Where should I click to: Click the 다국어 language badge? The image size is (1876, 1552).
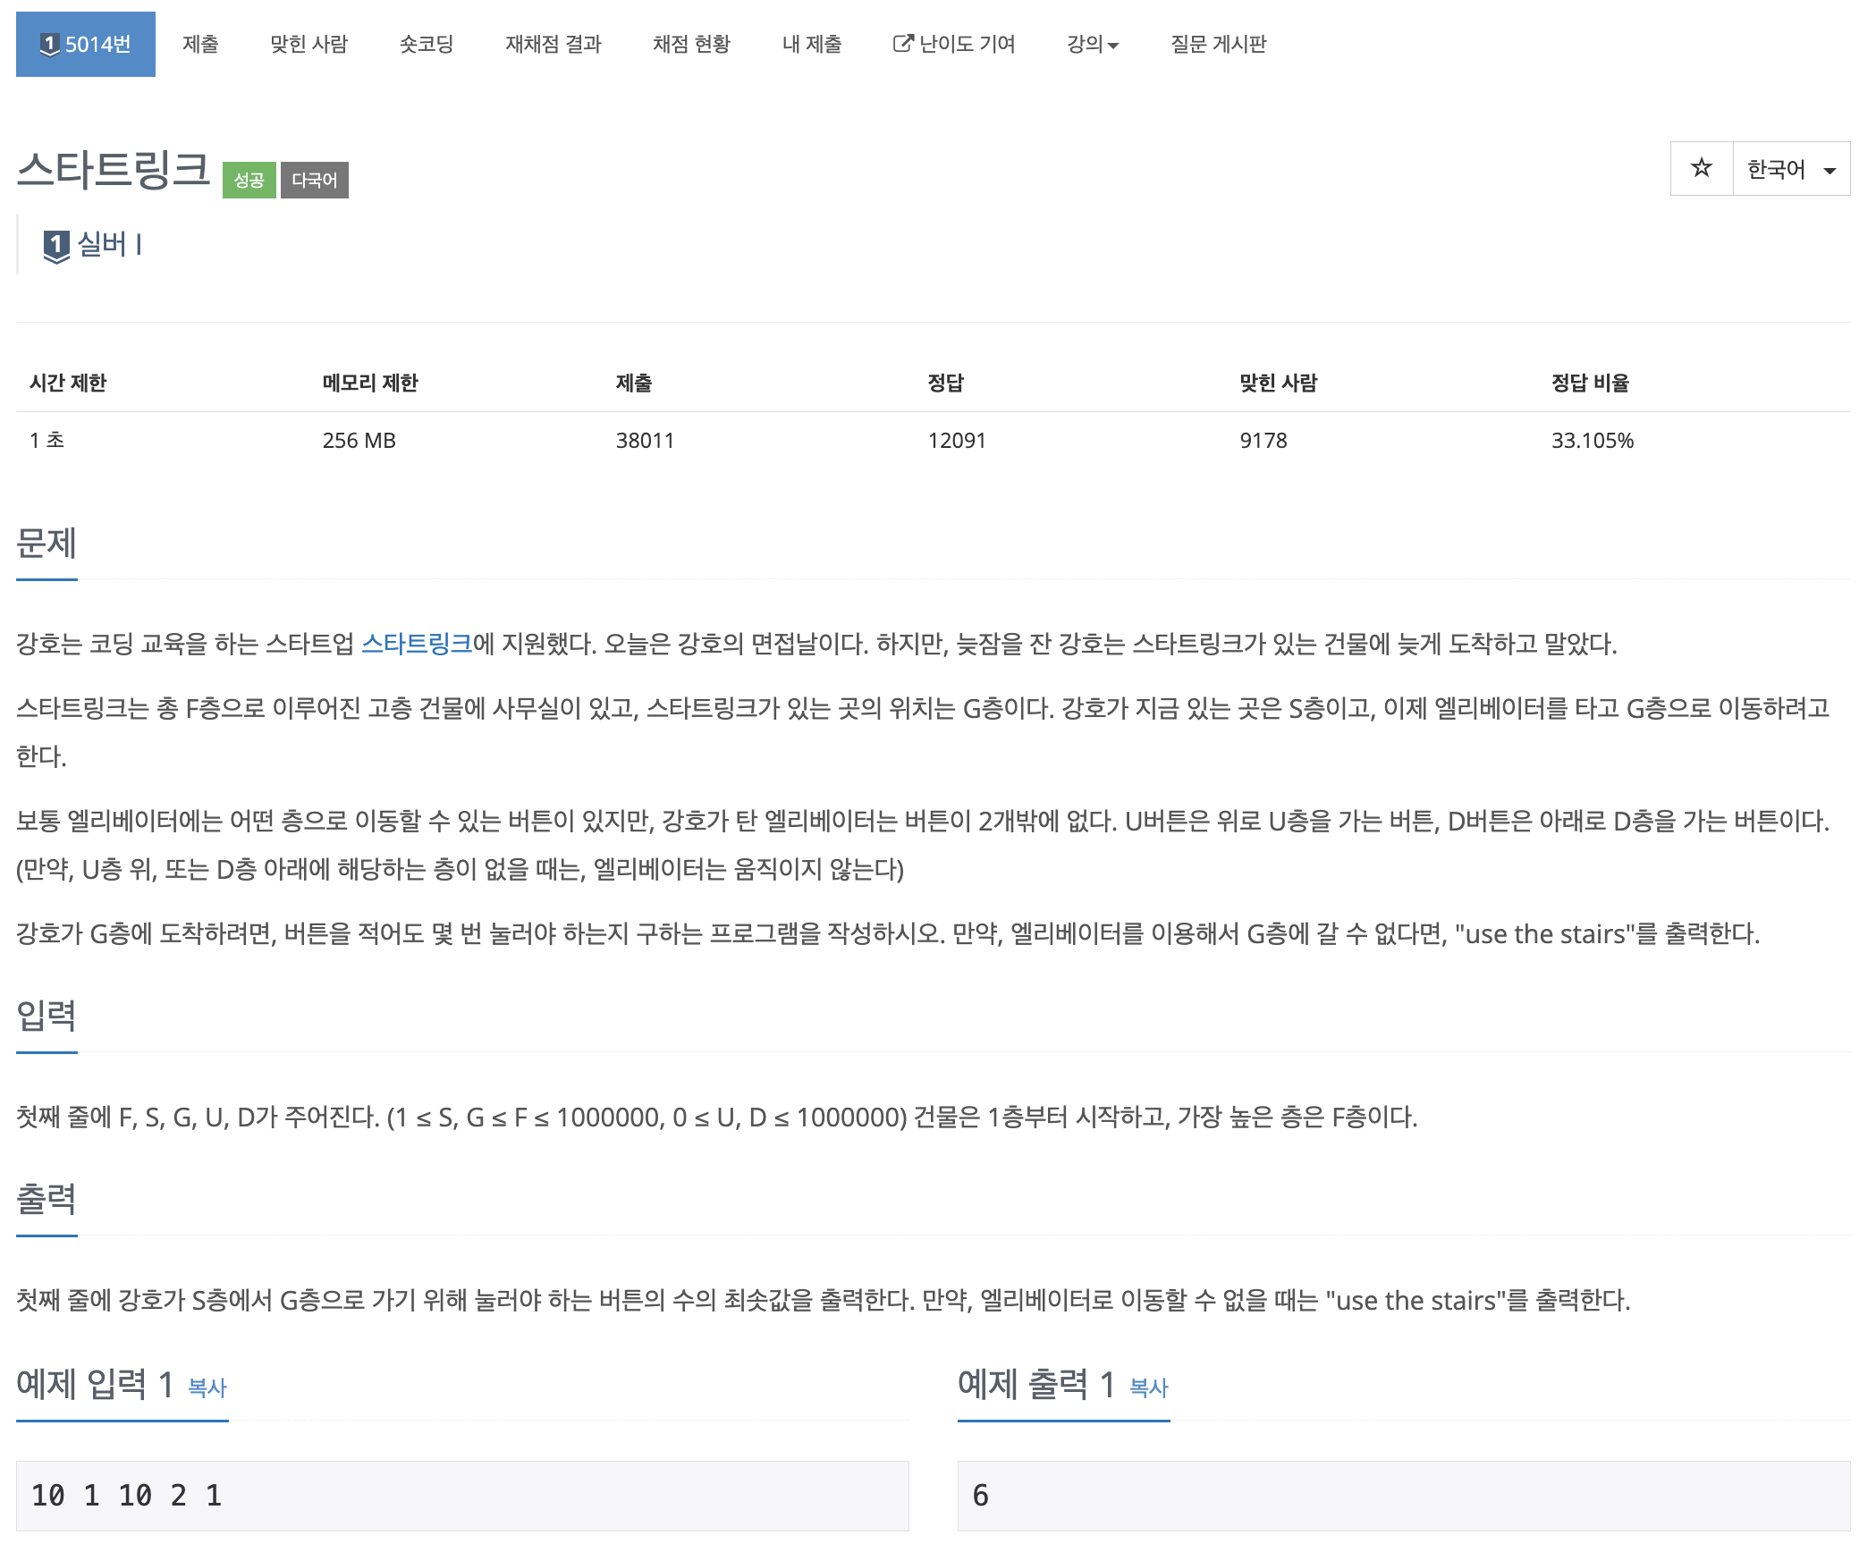315,180
